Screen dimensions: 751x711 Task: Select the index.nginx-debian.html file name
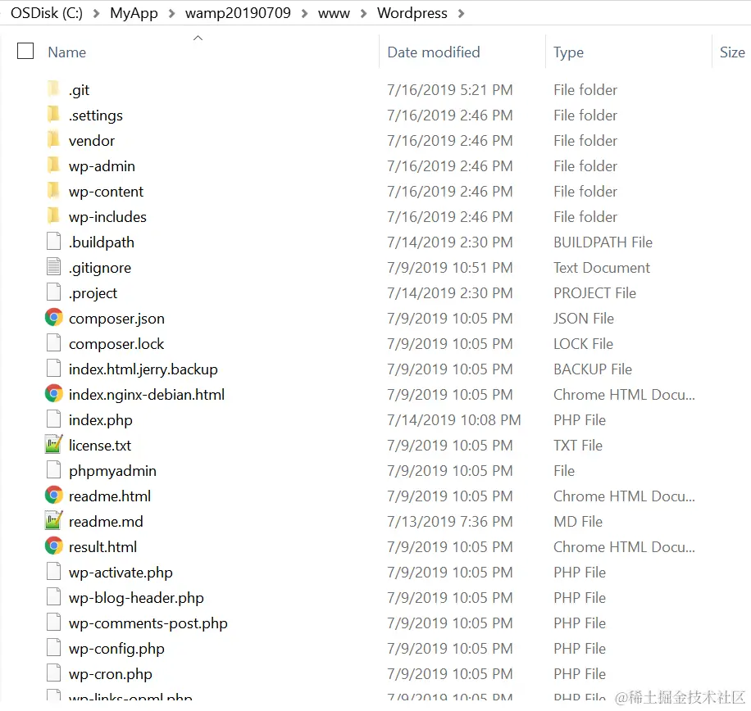coord(147,395)
